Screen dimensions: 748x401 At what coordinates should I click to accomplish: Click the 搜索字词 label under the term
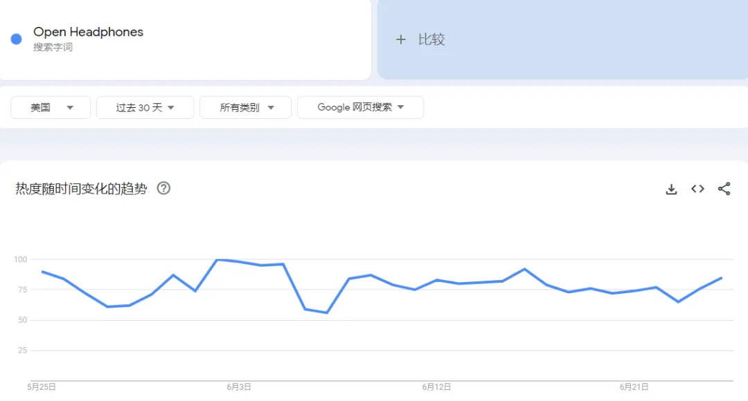tap(53, 48)
